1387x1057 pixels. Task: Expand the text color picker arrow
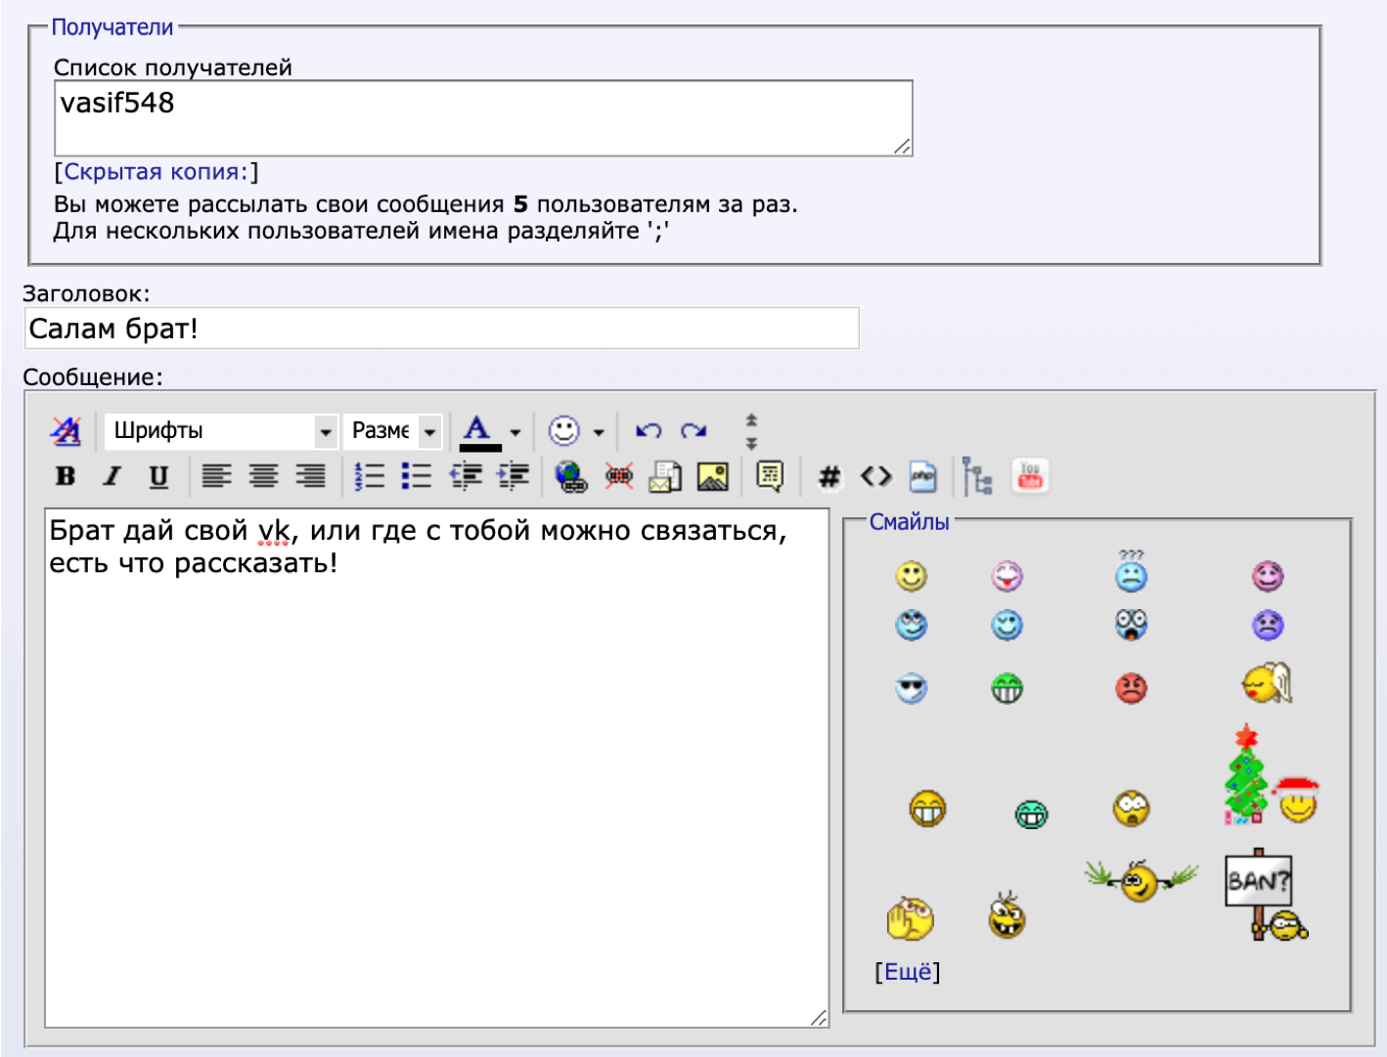tap(515, 431)
